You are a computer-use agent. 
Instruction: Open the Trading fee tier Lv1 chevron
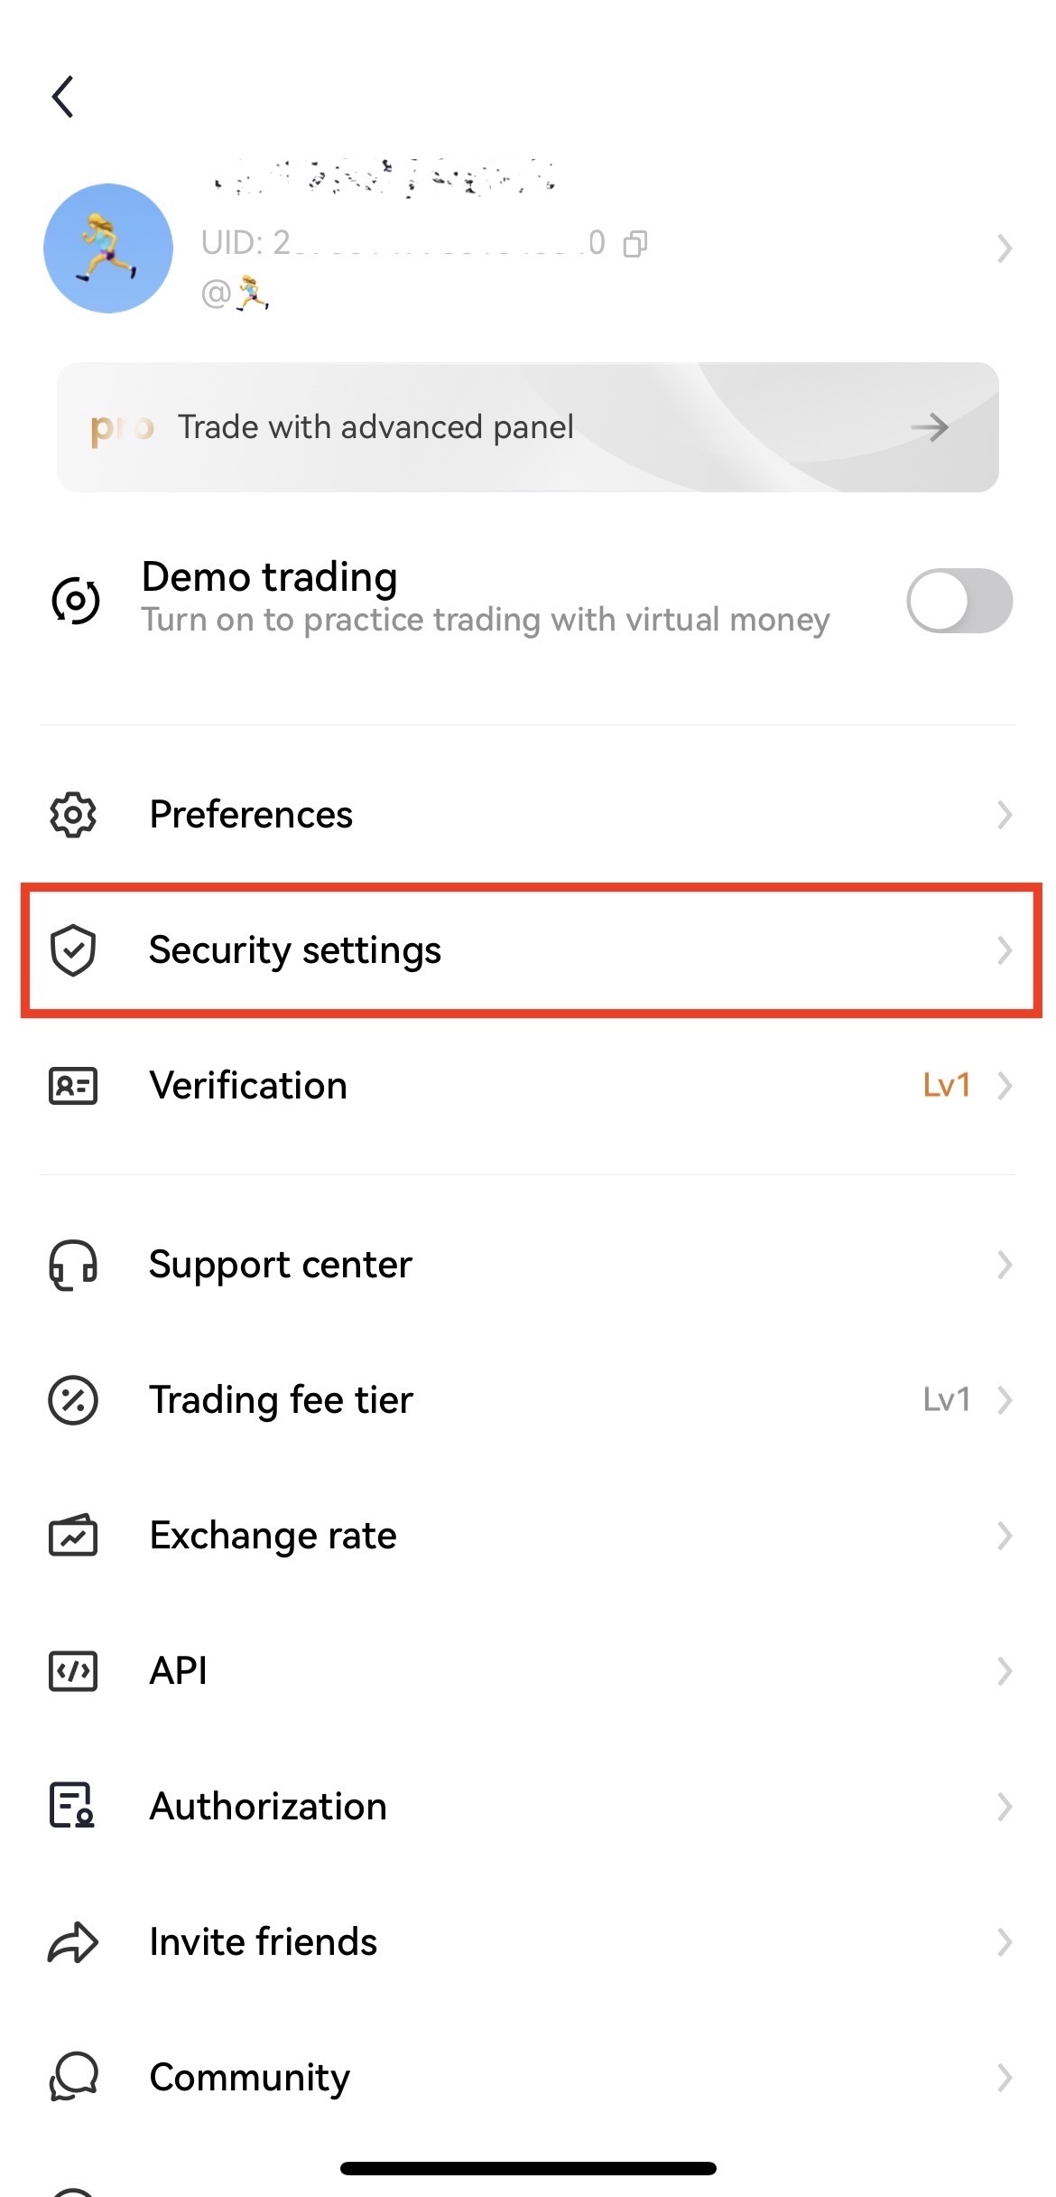[1005, 1400]
